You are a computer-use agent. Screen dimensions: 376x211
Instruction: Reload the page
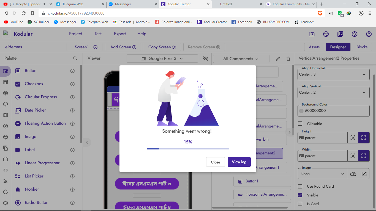(24, 13)
